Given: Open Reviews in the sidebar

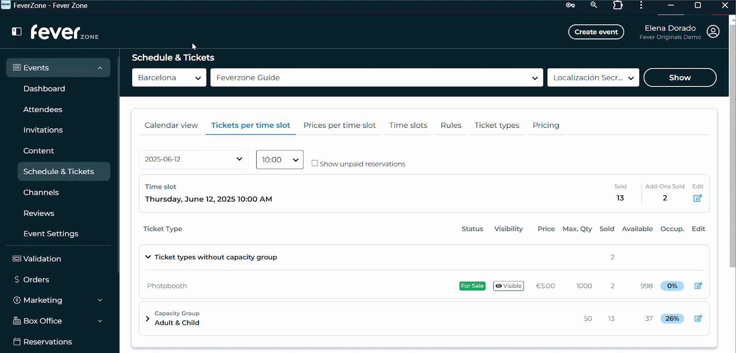Looking at the screenshot, I should coord(39,213).
